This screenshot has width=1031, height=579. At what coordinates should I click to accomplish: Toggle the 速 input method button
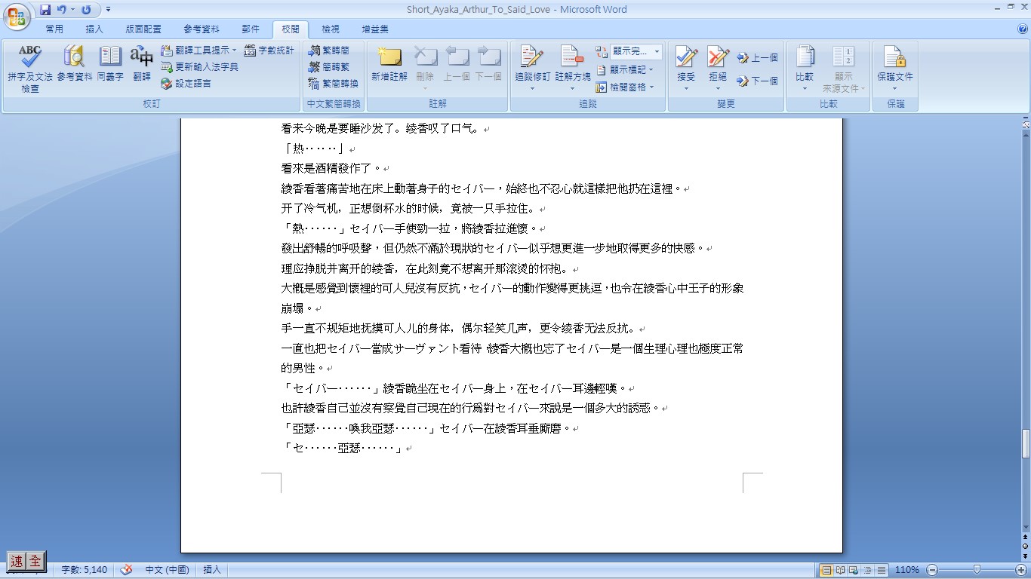pyautogui.click(x=17, y=561)
